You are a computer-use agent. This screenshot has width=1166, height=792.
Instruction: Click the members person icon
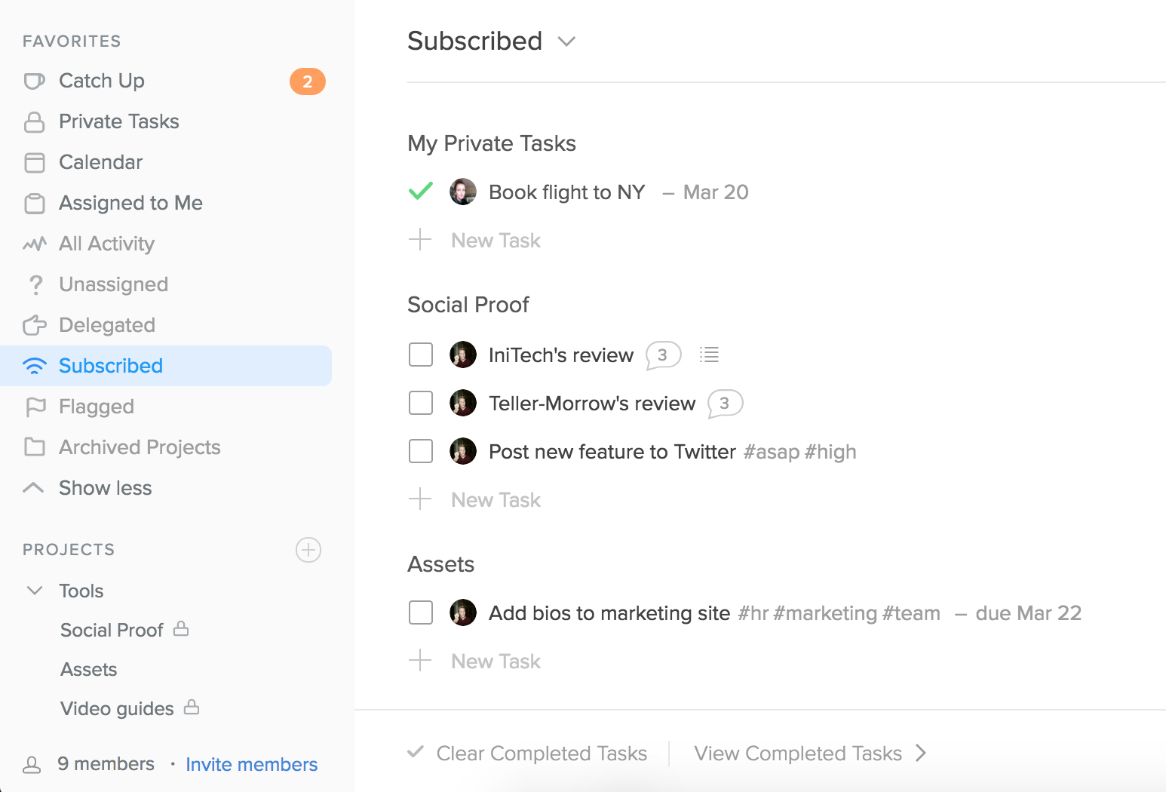32,765
